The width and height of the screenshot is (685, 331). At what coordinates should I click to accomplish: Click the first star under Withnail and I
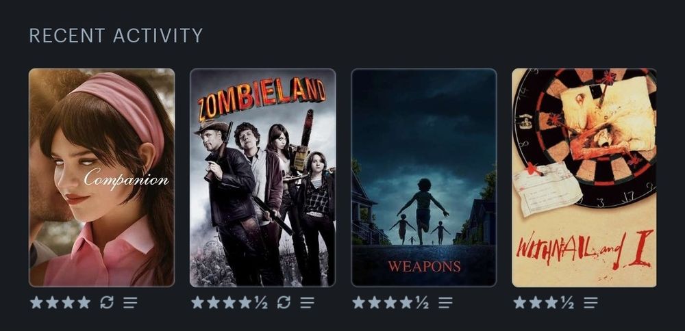(519, 302)
